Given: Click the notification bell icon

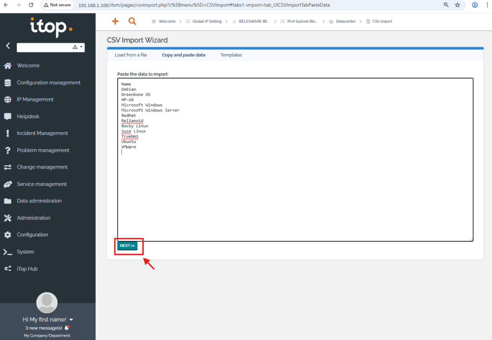Looking at the screenshot, I should [x=67, y=328].
